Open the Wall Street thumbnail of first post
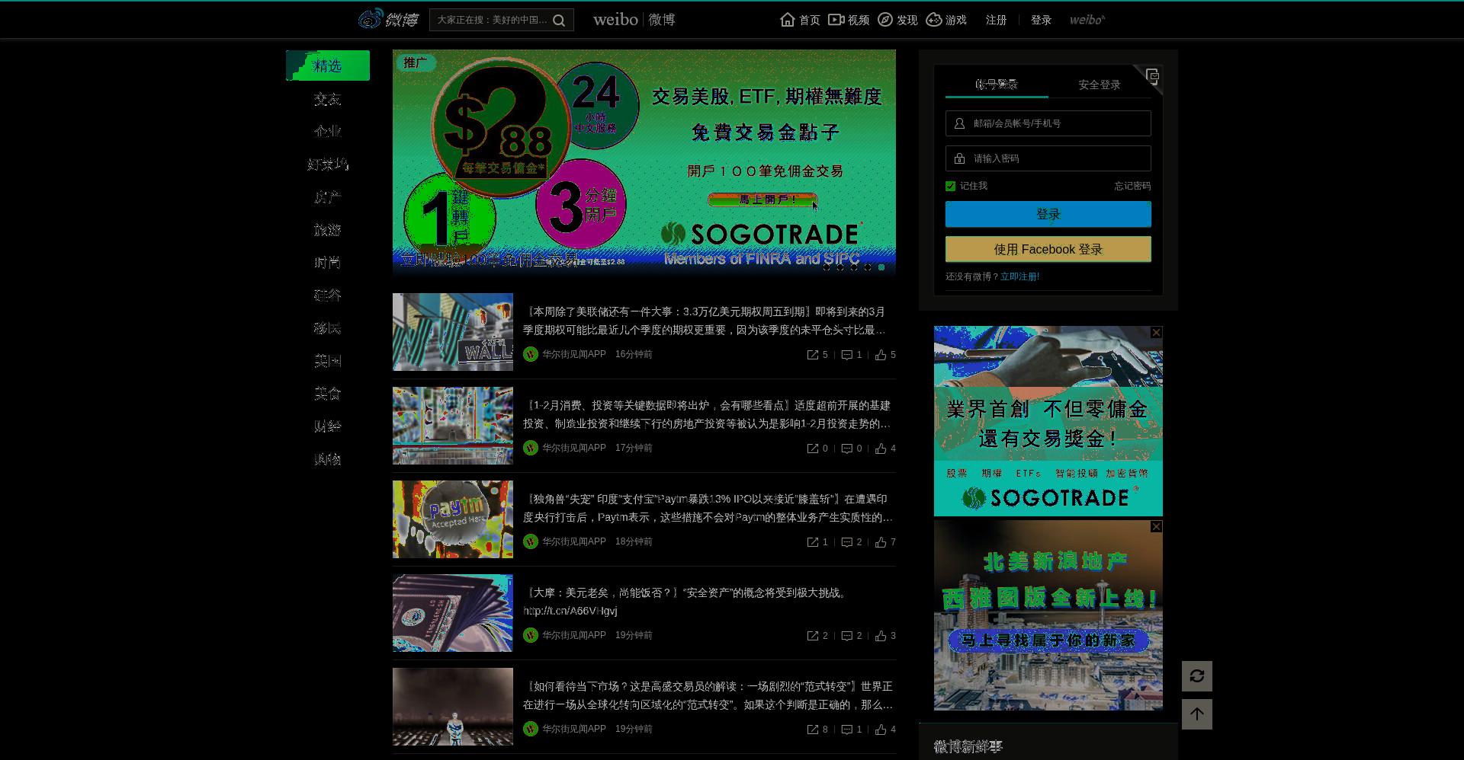This screenshot has height=760, width=1464. click(453, 332)
